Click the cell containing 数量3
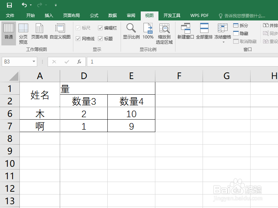The width and height of the screenshot is (278, 208). tap(84, 101)
